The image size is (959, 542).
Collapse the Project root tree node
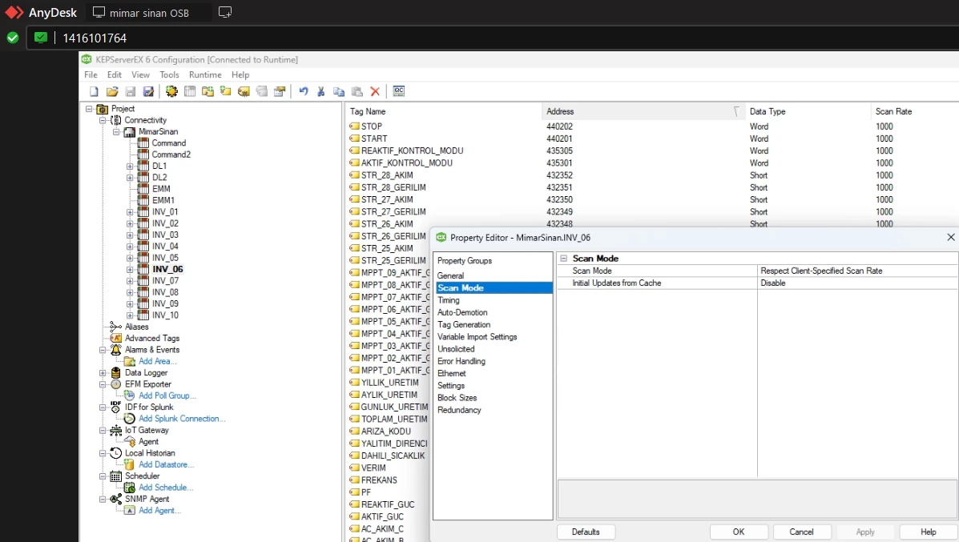pos(89,109)
